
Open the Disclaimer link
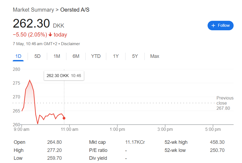tap(70, 44)
